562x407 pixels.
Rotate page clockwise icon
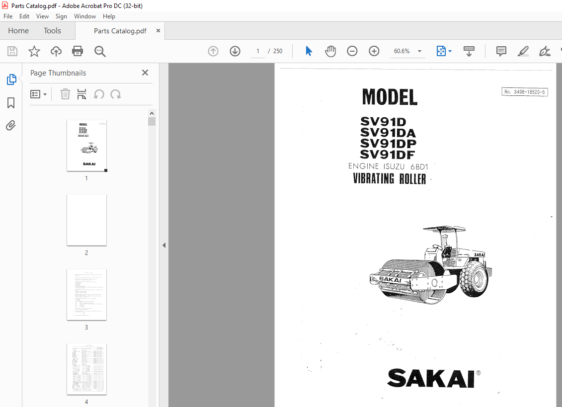[115, 94]
